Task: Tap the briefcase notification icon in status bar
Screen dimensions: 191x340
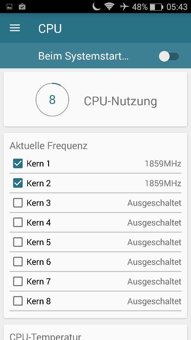Action: 22,7
